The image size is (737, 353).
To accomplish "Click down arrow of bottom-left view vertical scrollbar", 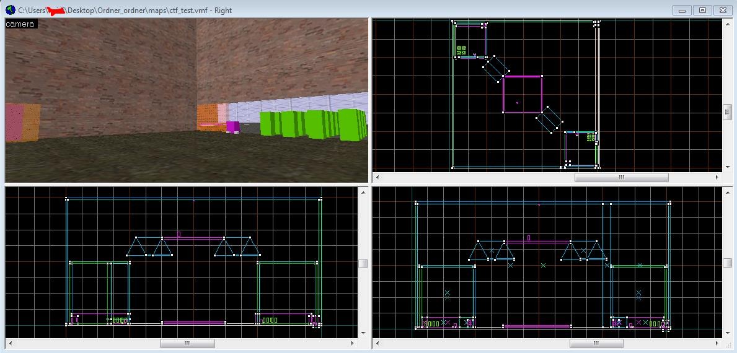I will (363, 333).
